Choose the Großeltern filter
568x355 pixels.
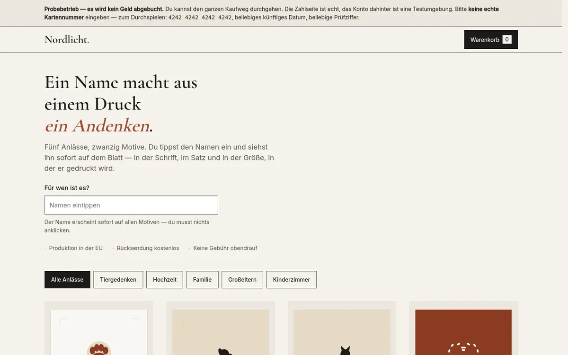(x=242, y=280)
